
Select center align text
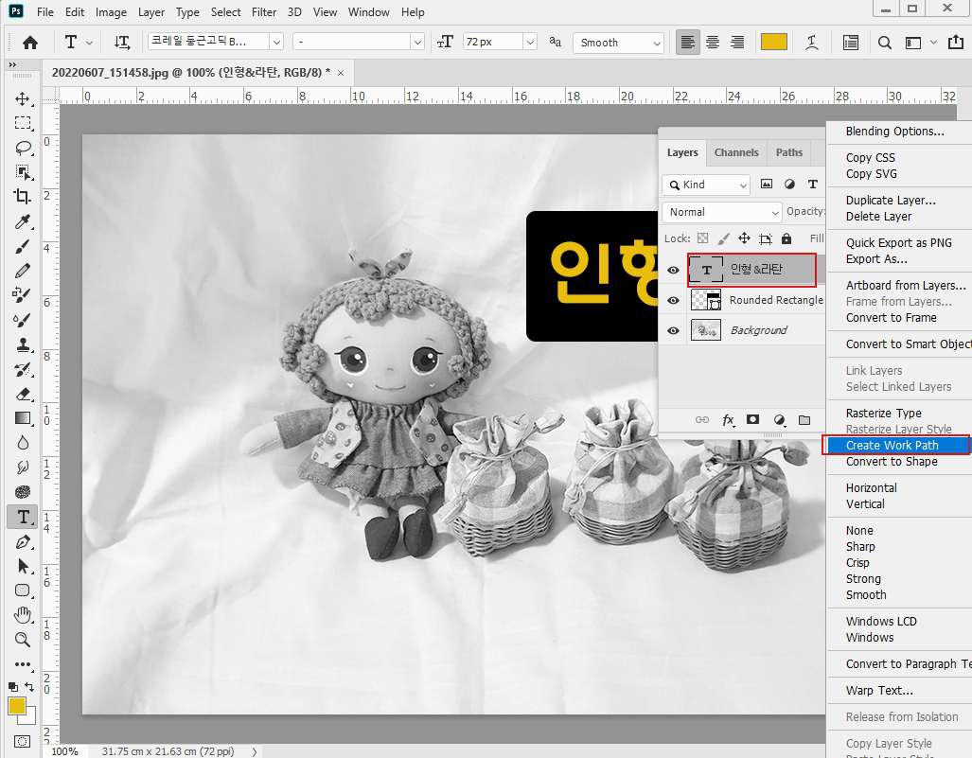click(713, 43)
